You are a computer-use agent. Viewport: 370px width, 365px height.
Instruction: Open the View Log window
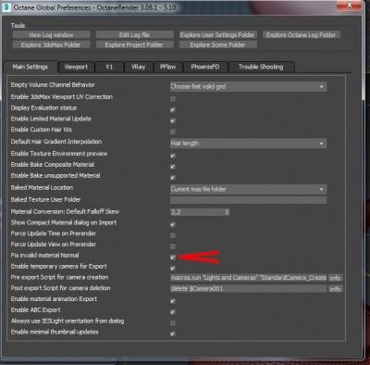pos(52,35)
